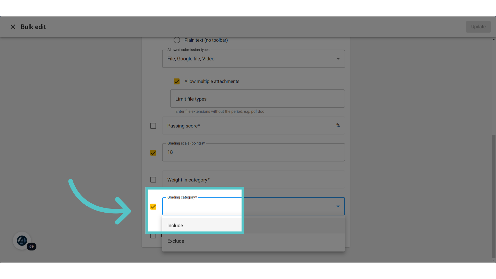Click the Weight in category field
This screenshot has height=279, width=496.
(253, 180)
